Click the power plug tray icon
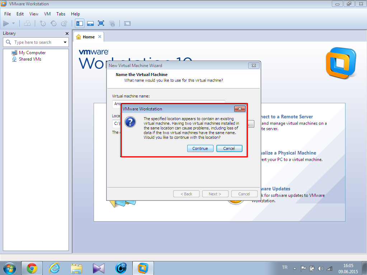This screenshot has width=367, height=275. 311,269
